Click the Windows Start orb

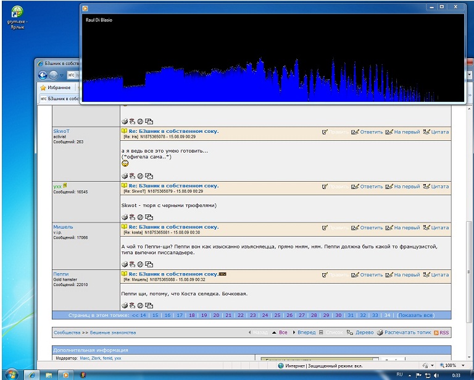(x=11, y=374)
